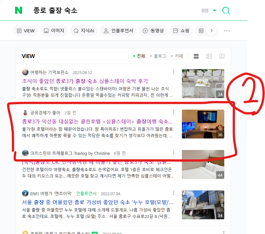
Task: Open the news tab icon after 쇼핑
Action: point(201,30)
